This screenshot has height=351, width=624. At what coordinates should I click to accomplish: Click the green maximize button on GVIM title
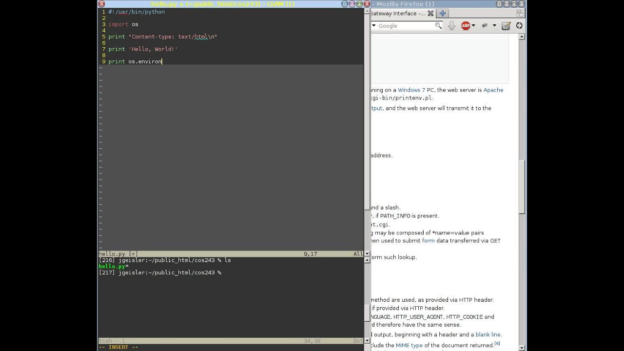[360, 4]
